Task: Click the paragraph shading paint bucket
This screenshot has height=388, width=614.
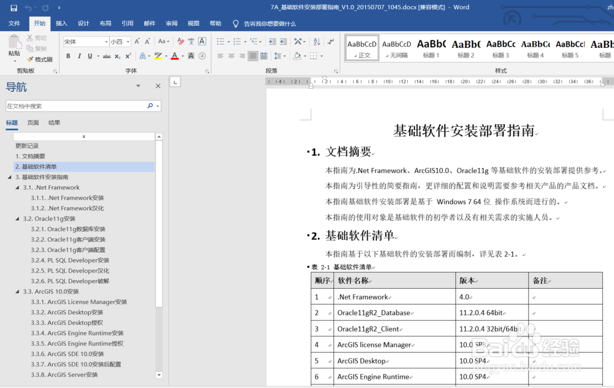Action: click(297, 56)
